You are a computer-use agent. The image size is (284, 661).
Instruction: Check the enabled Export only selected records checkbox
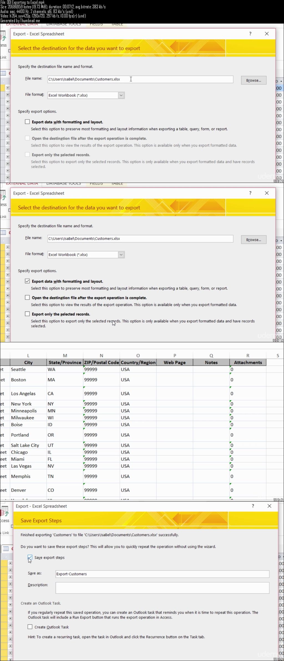(27, 314)
